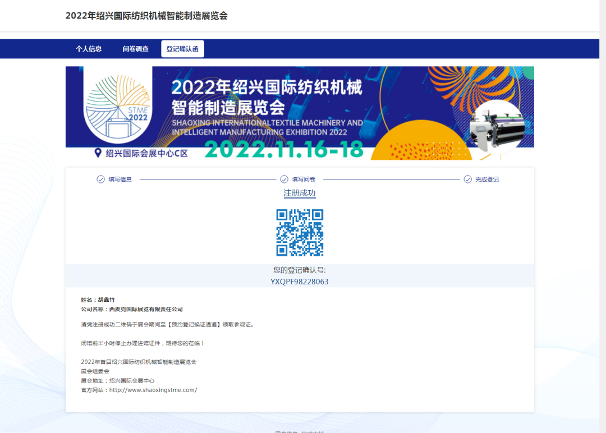Viewport: 606px width, 433px height.
Task: Click the 您的登记确认号 label
Action: click(x=300, y=270)
